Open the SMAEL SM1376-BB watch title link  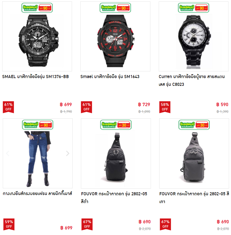tap(35, 77)
